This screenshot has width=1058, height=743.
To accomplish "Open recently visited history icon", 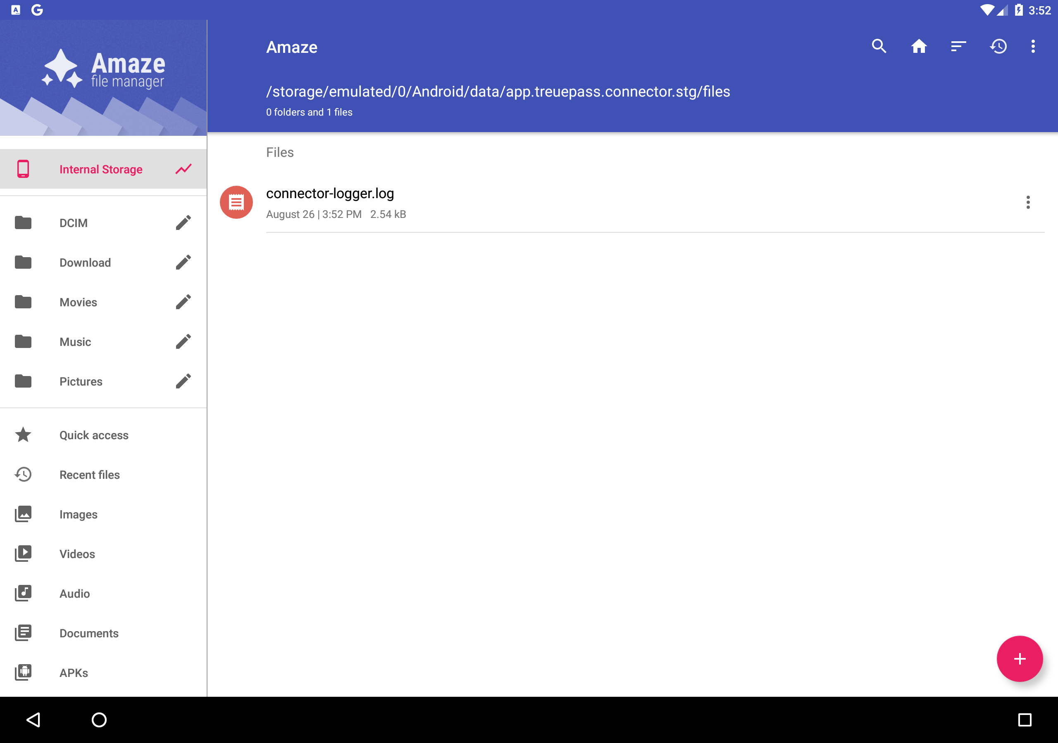I will [x=998, y=47].
